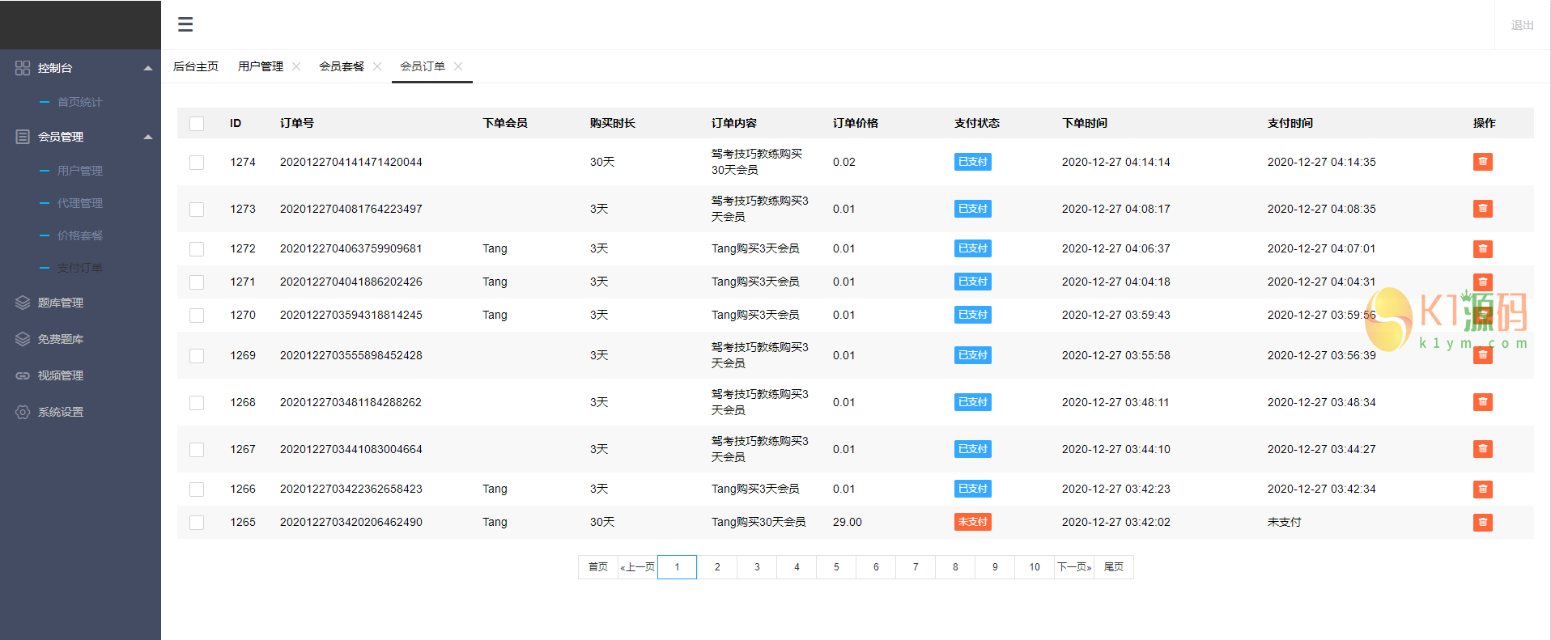The image size is (1551, 640).
Task: Close the 会员订单 tab
Action: pyautogui.click(x=458, y=66)
